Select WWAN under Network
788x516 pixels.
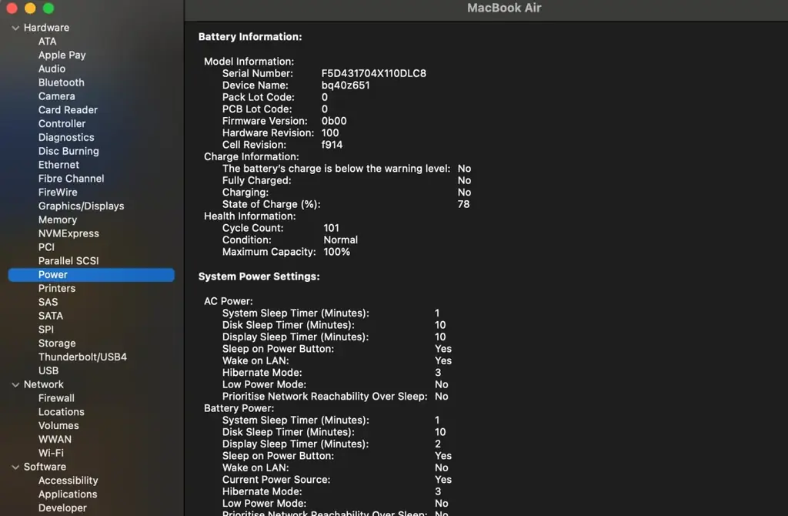tap(55, 439)
